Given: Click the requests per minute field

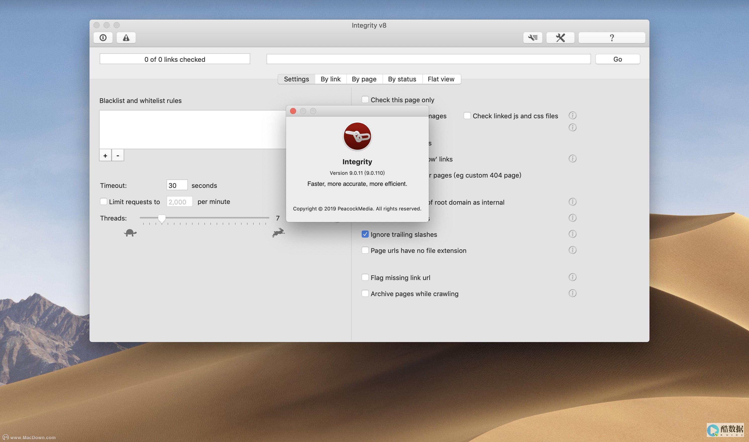Looking at the screenshot, I should [x=179, y=202].
